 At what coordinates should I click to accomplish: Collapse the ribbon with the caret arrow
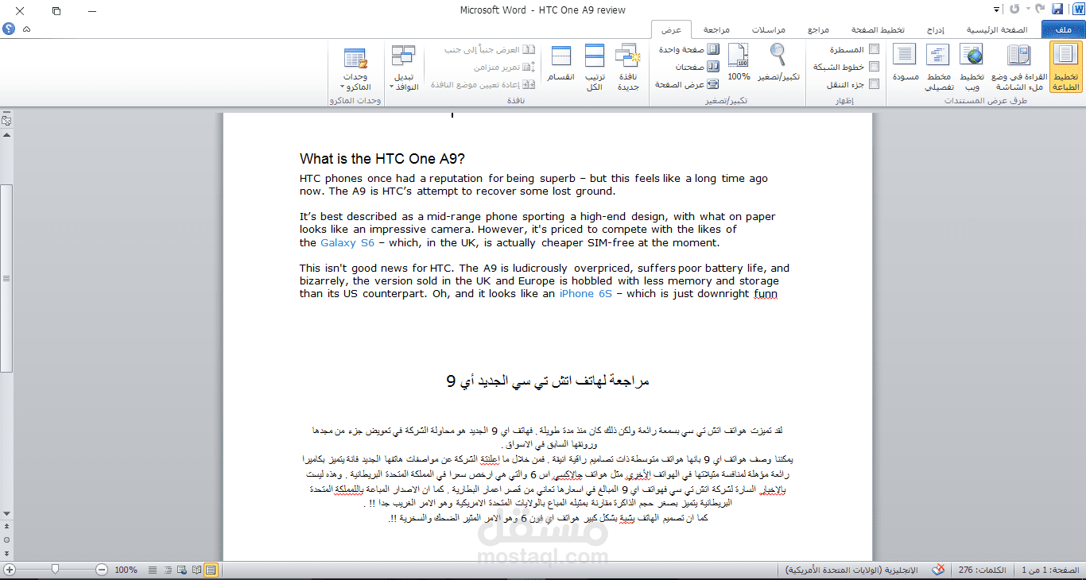click(x=27, y=29)
